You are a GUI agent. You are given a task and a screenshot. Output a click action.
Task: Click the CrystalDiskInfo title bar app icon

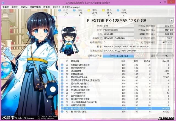3,2
